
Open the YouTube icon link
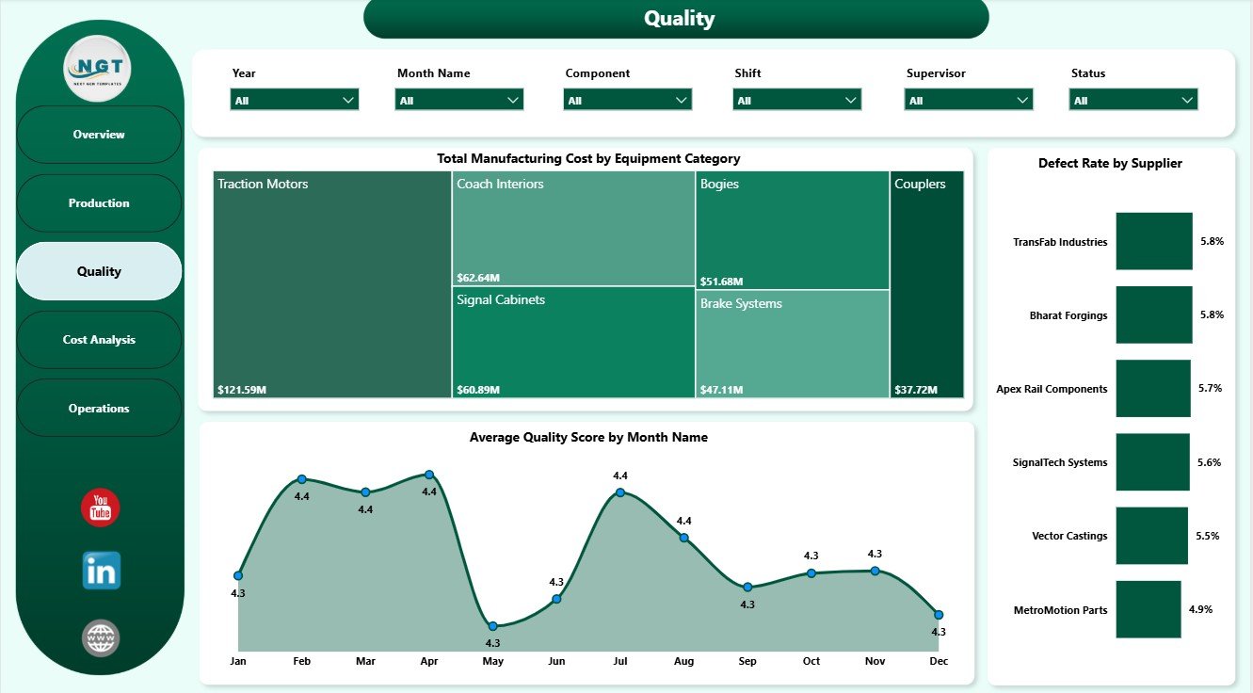[100, 508]
